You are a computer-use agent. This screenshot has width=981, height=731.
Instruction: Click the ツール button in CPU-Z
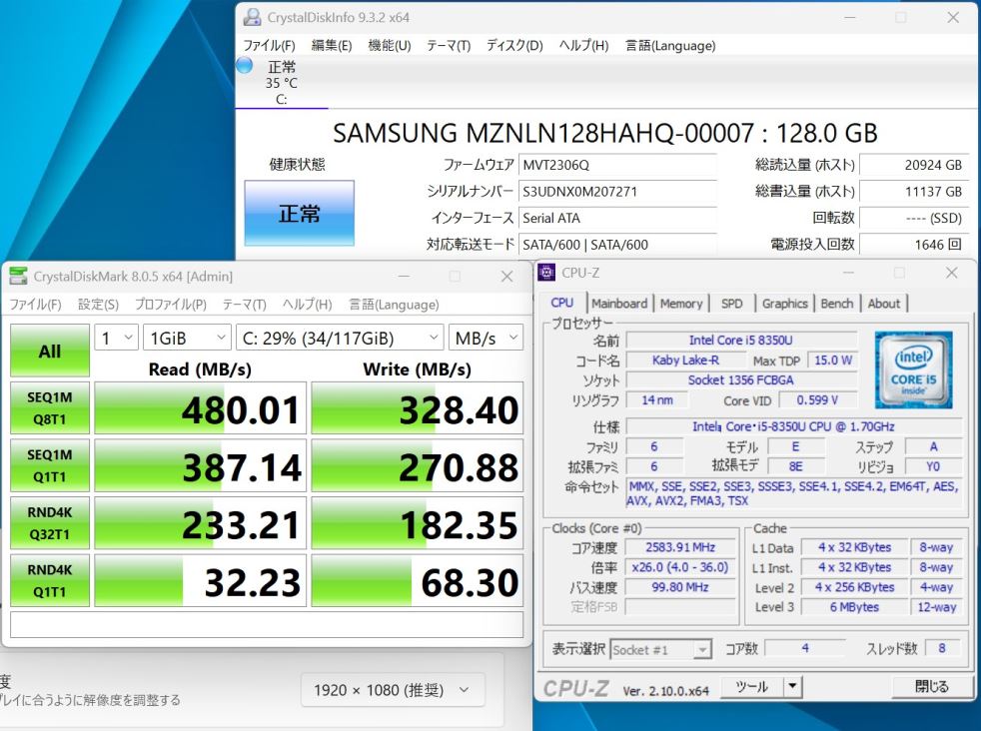751,687
